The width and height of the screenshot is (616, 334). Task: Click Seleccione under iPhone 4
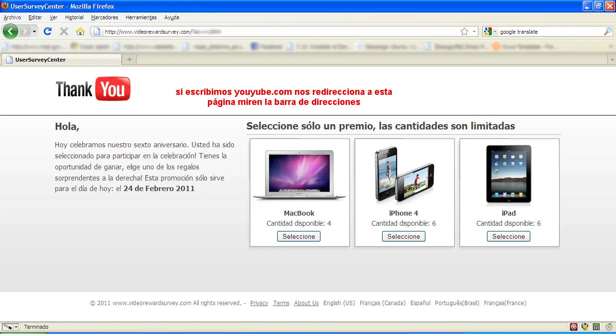tap(404, 236)
